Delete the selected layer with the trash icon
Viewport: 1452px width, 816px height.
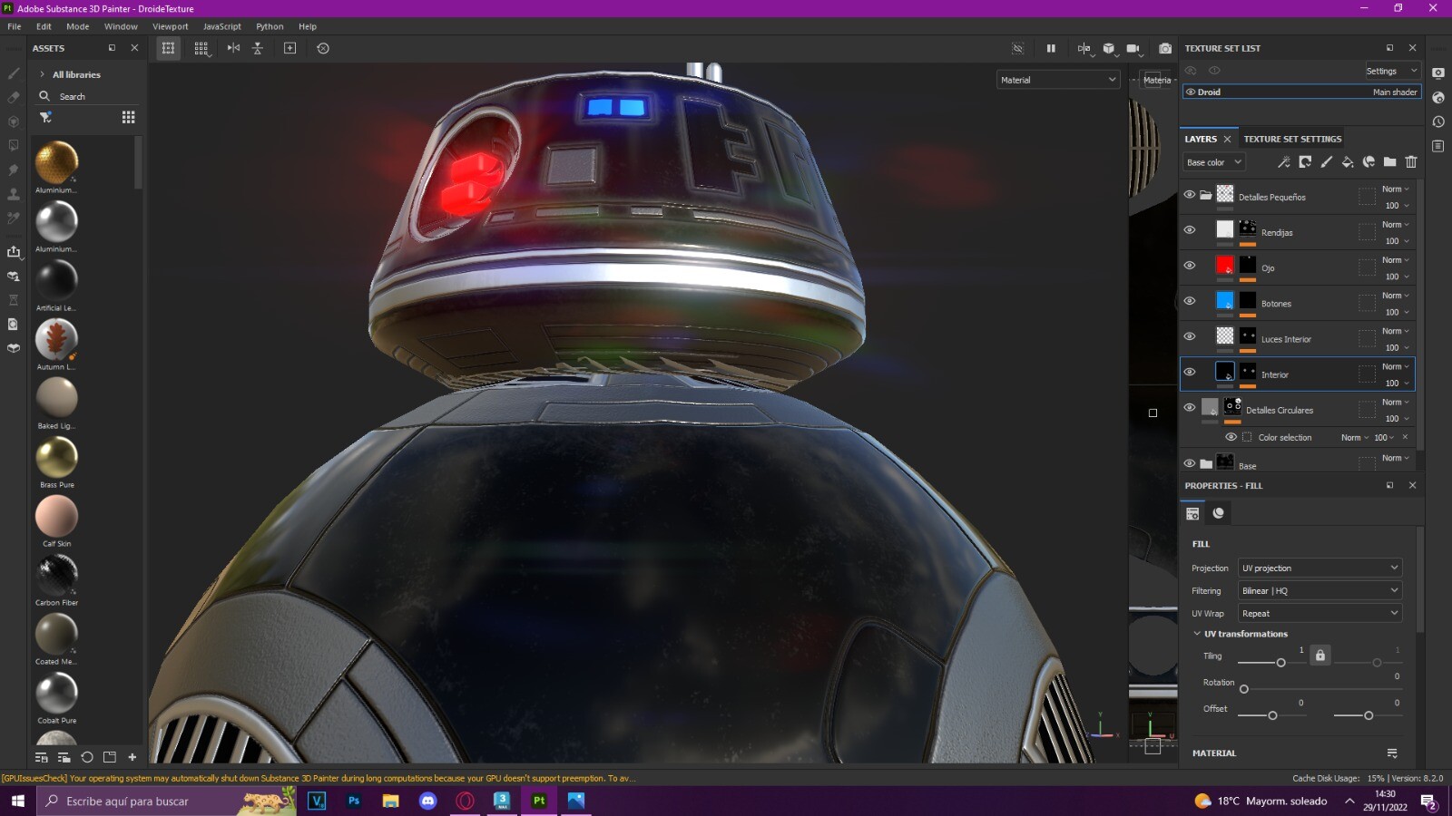[1410, 161]
